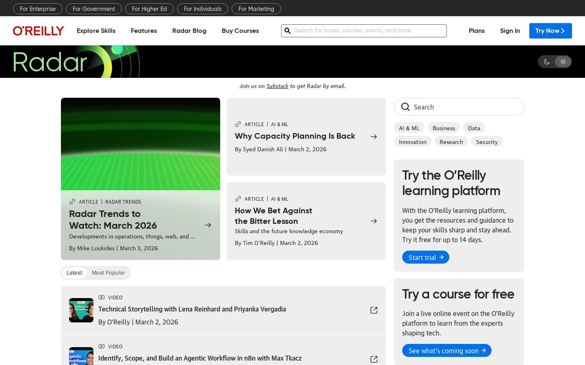This screenshot has height=365, width=585.
Task: Open the Substack link
Action: (277, 86)
